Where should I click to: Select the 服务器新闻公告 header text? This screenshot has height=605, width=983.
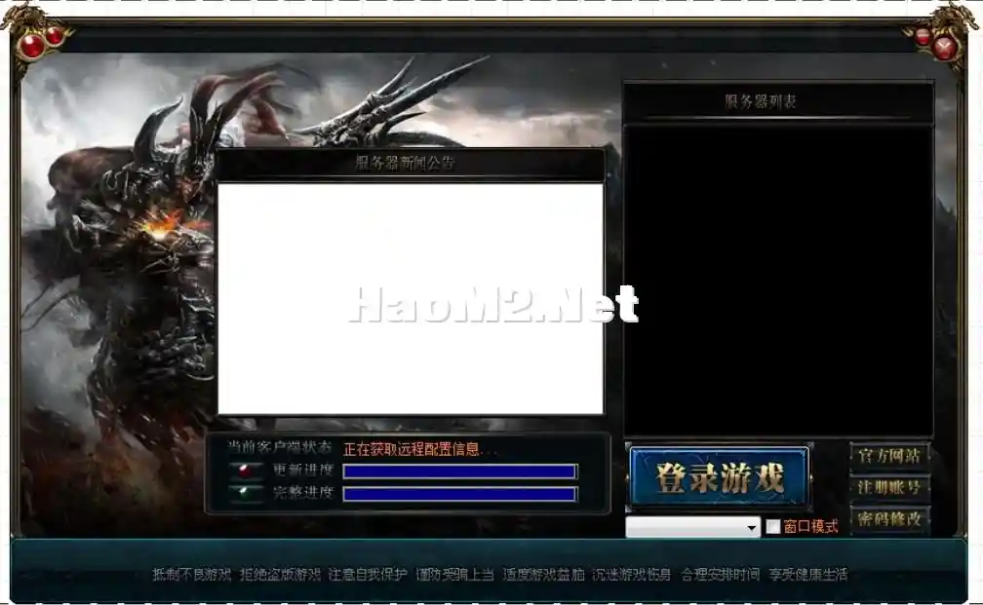pyautogui.click(x=405, y=164)
